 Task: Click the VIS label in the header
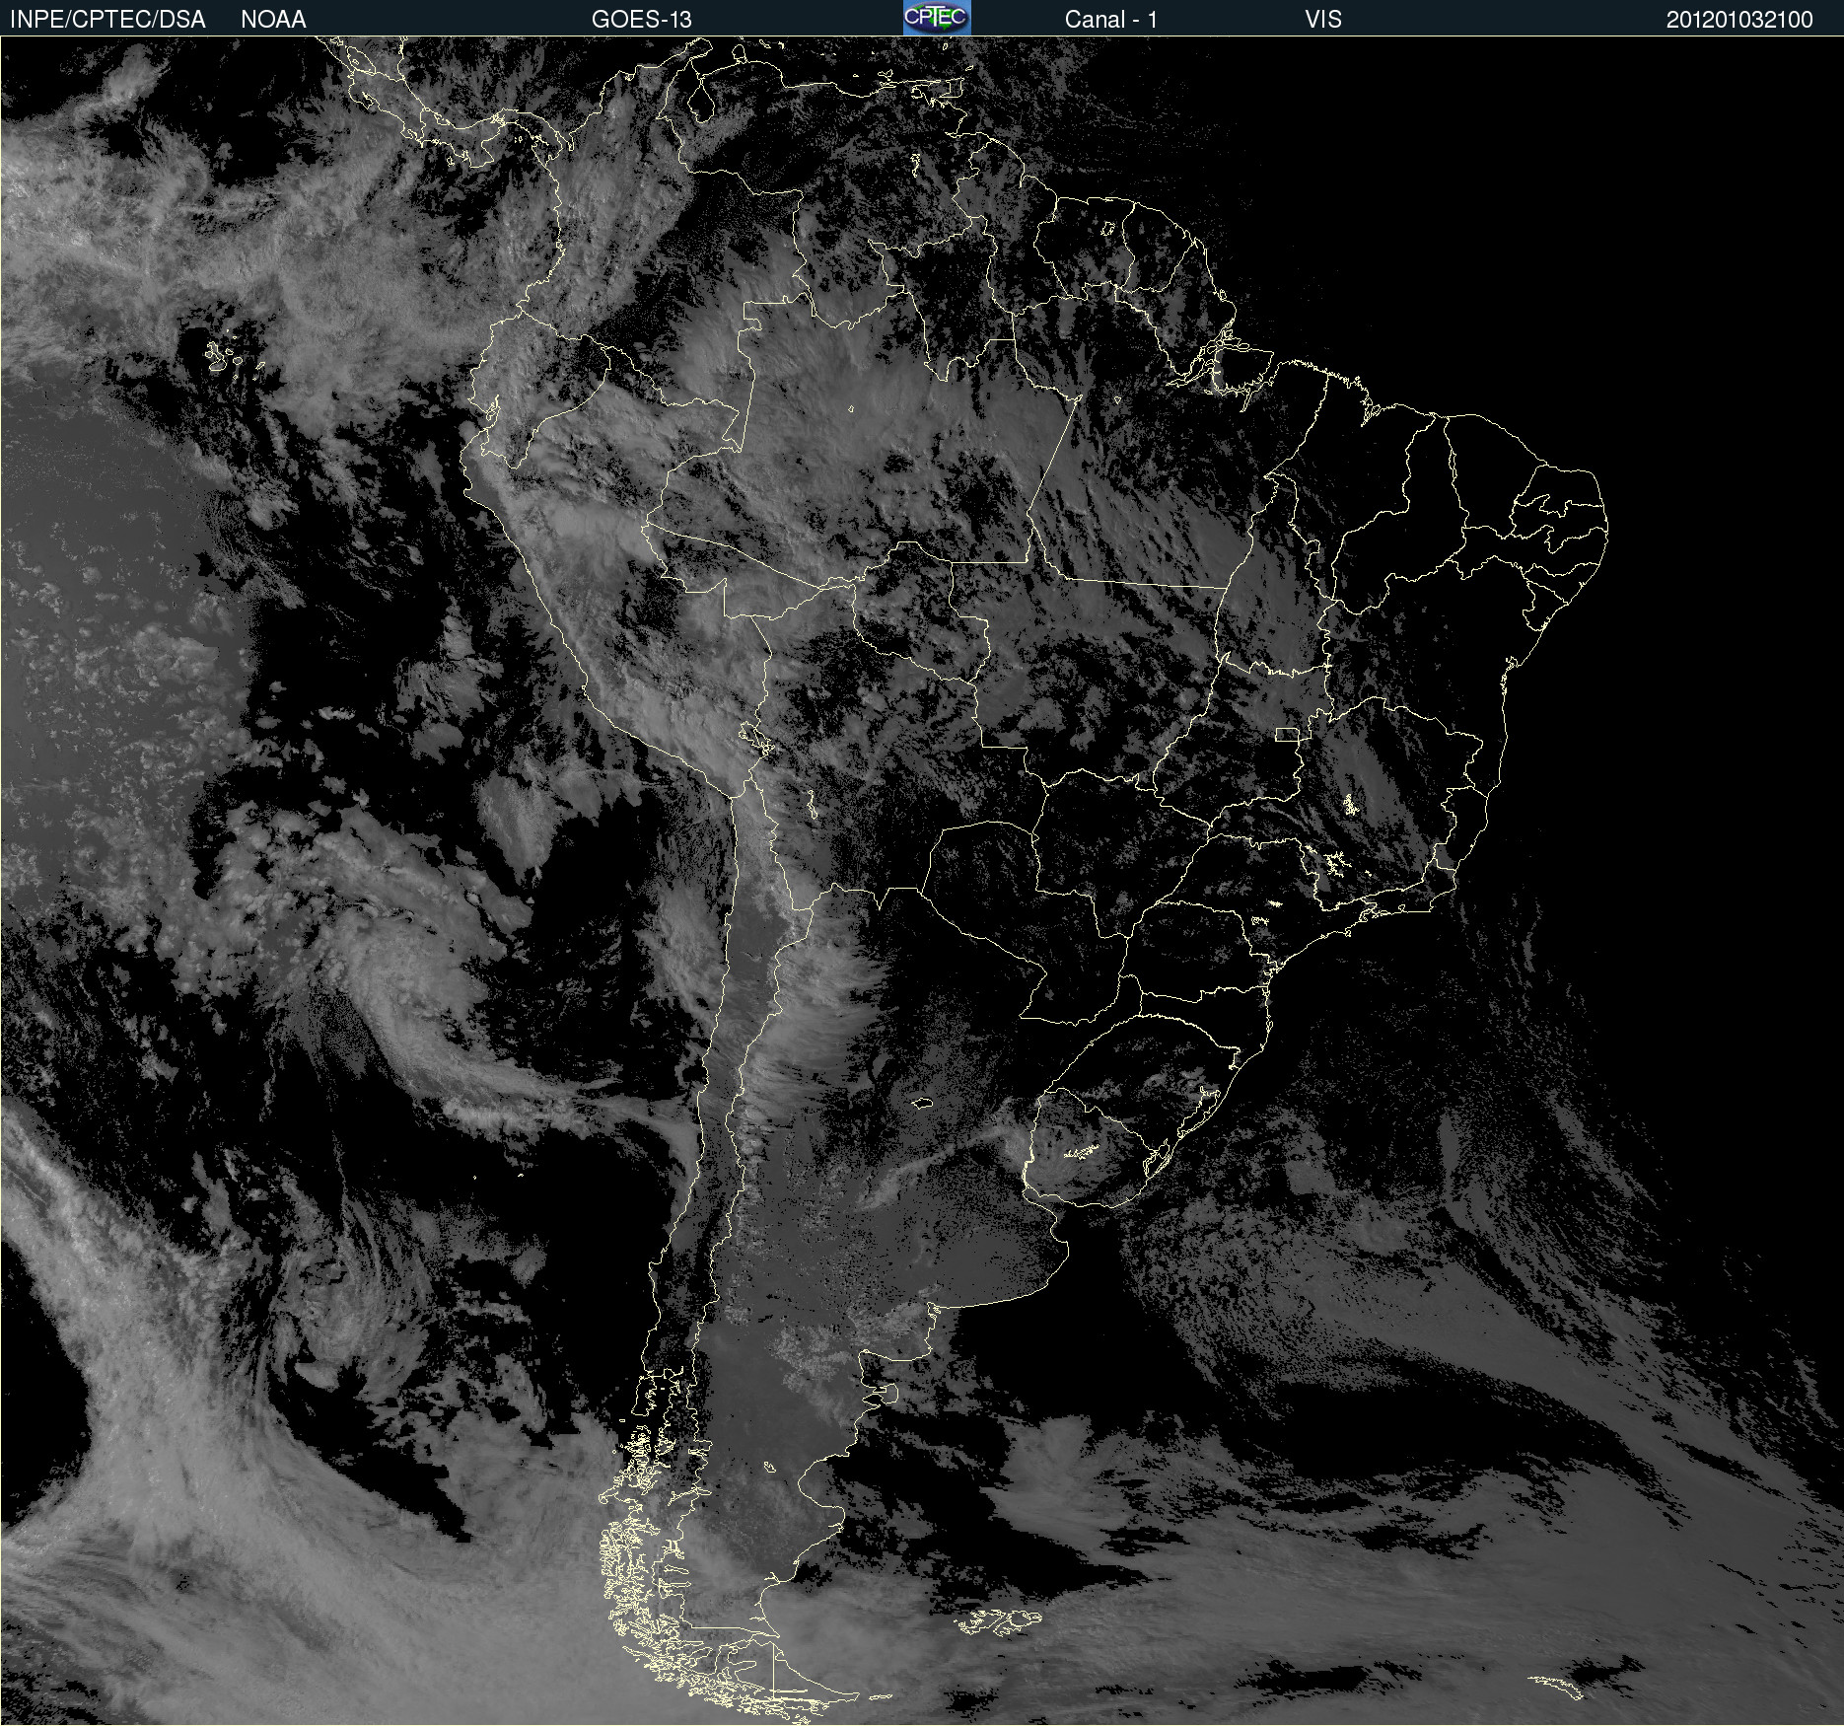pos(1323,20)
